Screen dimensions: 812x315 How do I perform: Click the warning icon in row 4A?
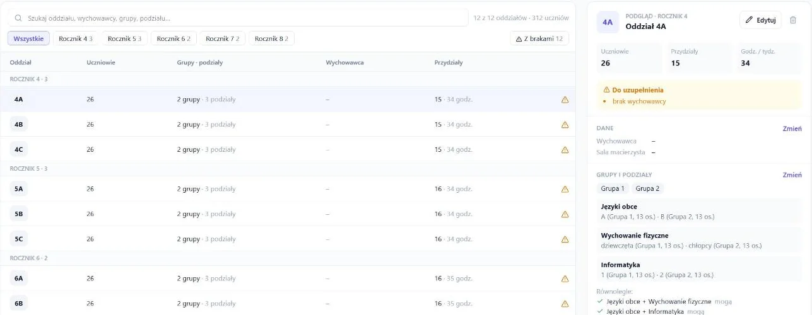pos(565,100)
